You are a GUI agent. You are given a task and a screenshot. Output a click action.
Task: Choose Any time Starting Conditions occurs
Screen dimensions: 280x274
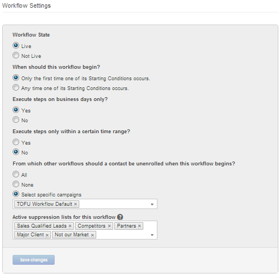click(x=16, y=87)
